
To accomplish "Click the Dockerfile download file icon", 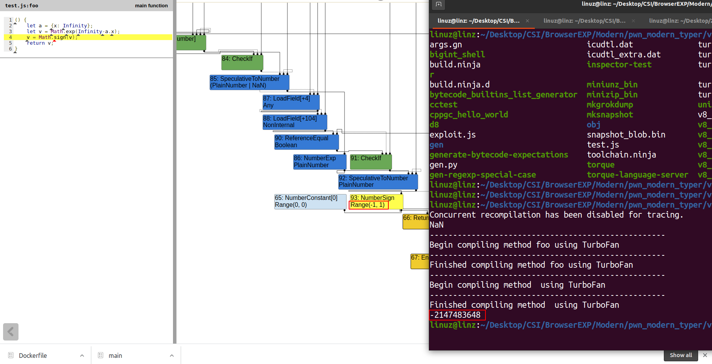I will click(11, 355).
